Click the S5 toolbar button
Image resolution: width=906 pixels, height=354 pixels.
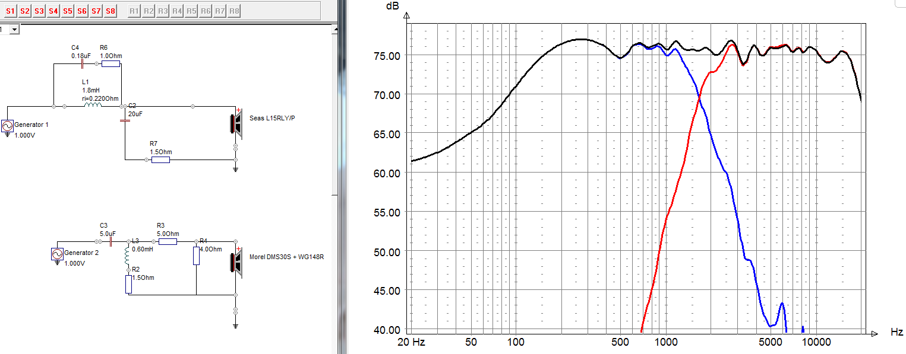pos(68,11)
